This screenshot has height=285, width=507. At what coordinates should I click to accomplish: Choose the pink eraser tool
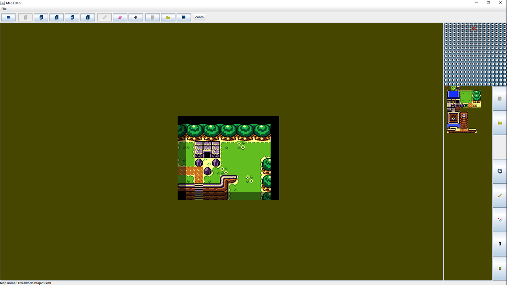coord(120,17)
